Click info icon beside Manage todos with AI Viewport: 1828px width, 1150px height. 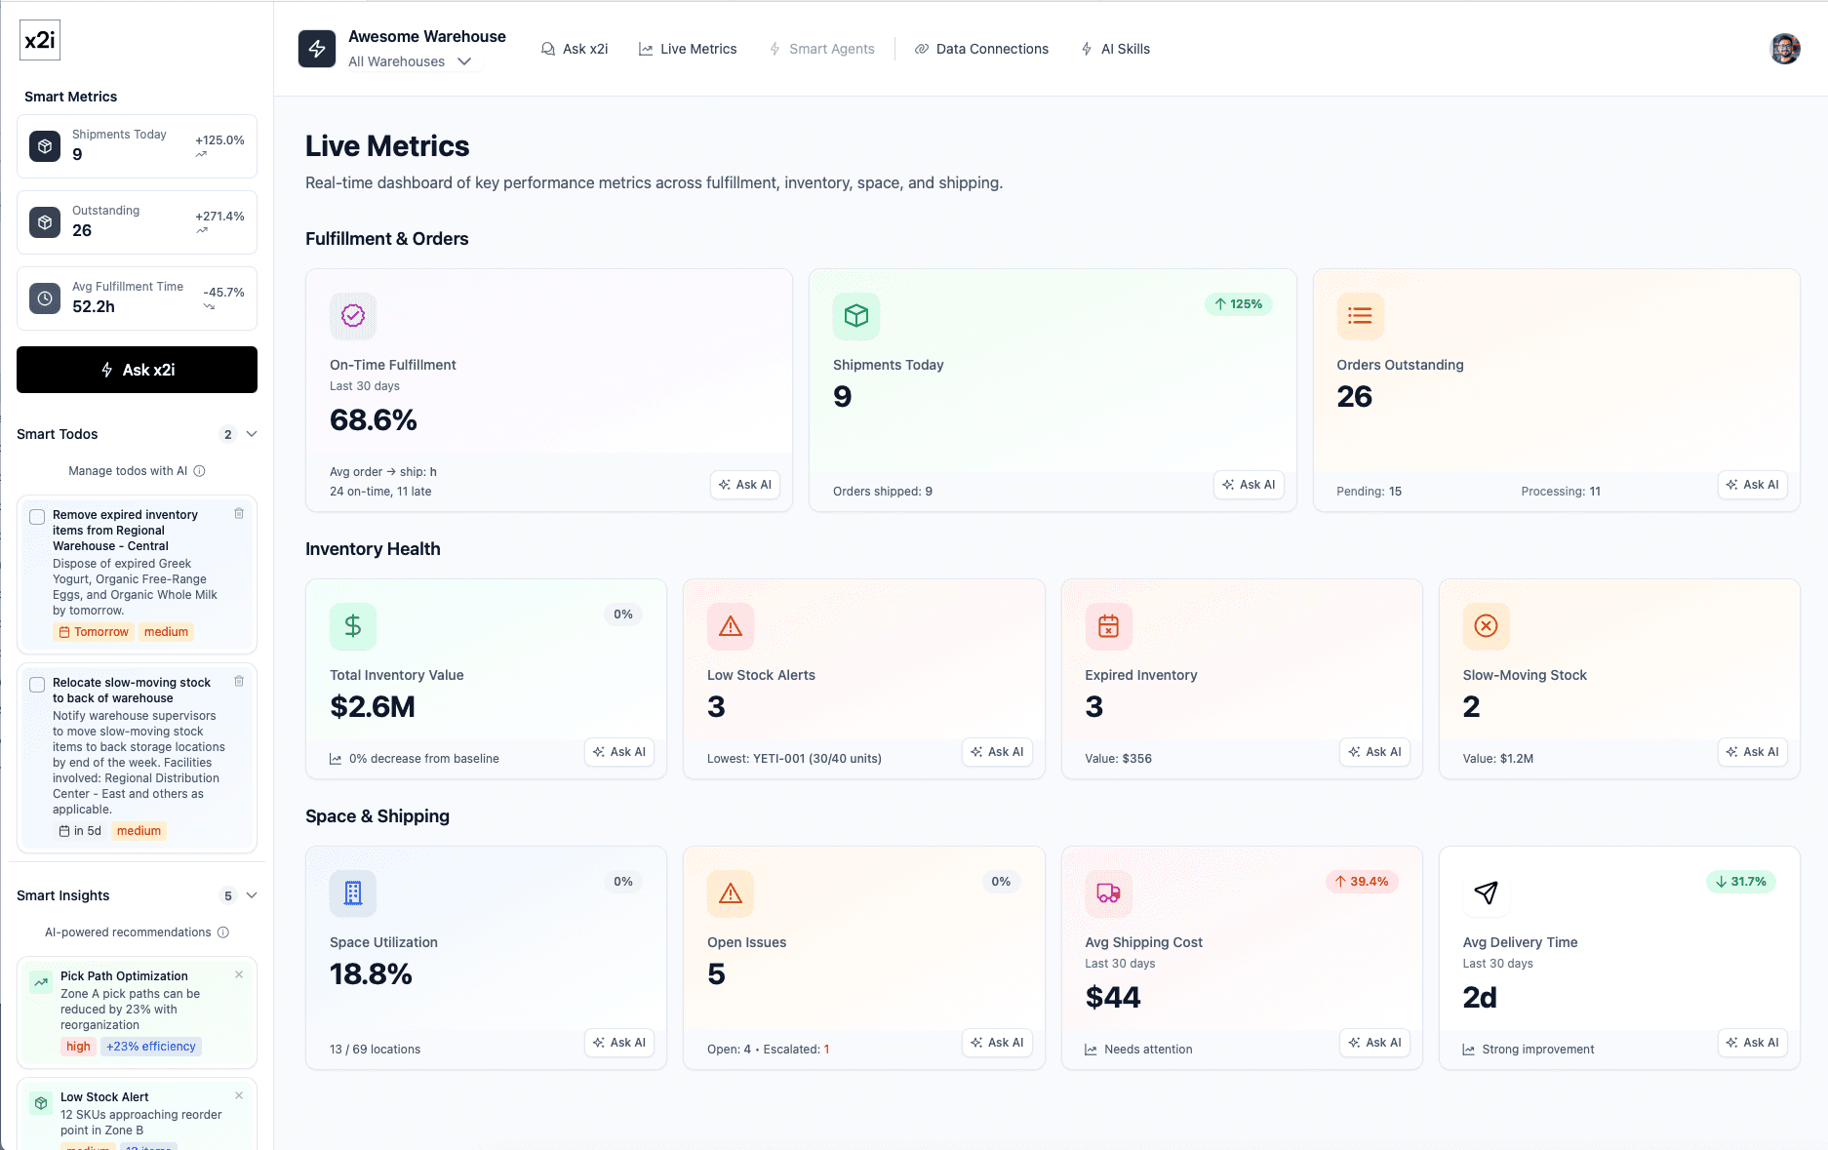[200, 471]
